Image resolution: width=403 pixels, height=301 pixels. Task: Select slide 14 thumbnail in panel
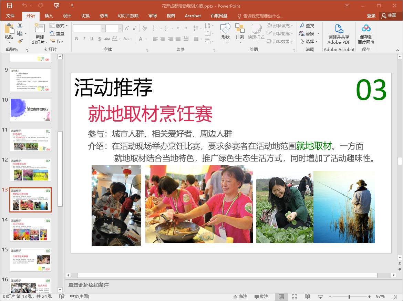coord(30,230)
